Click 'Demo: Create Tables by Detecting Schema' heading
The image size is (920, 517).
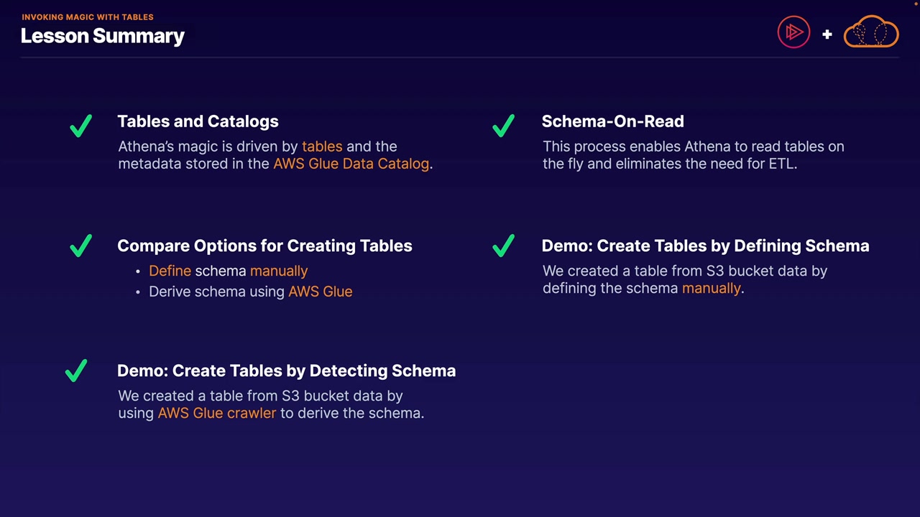click(286, 371)
